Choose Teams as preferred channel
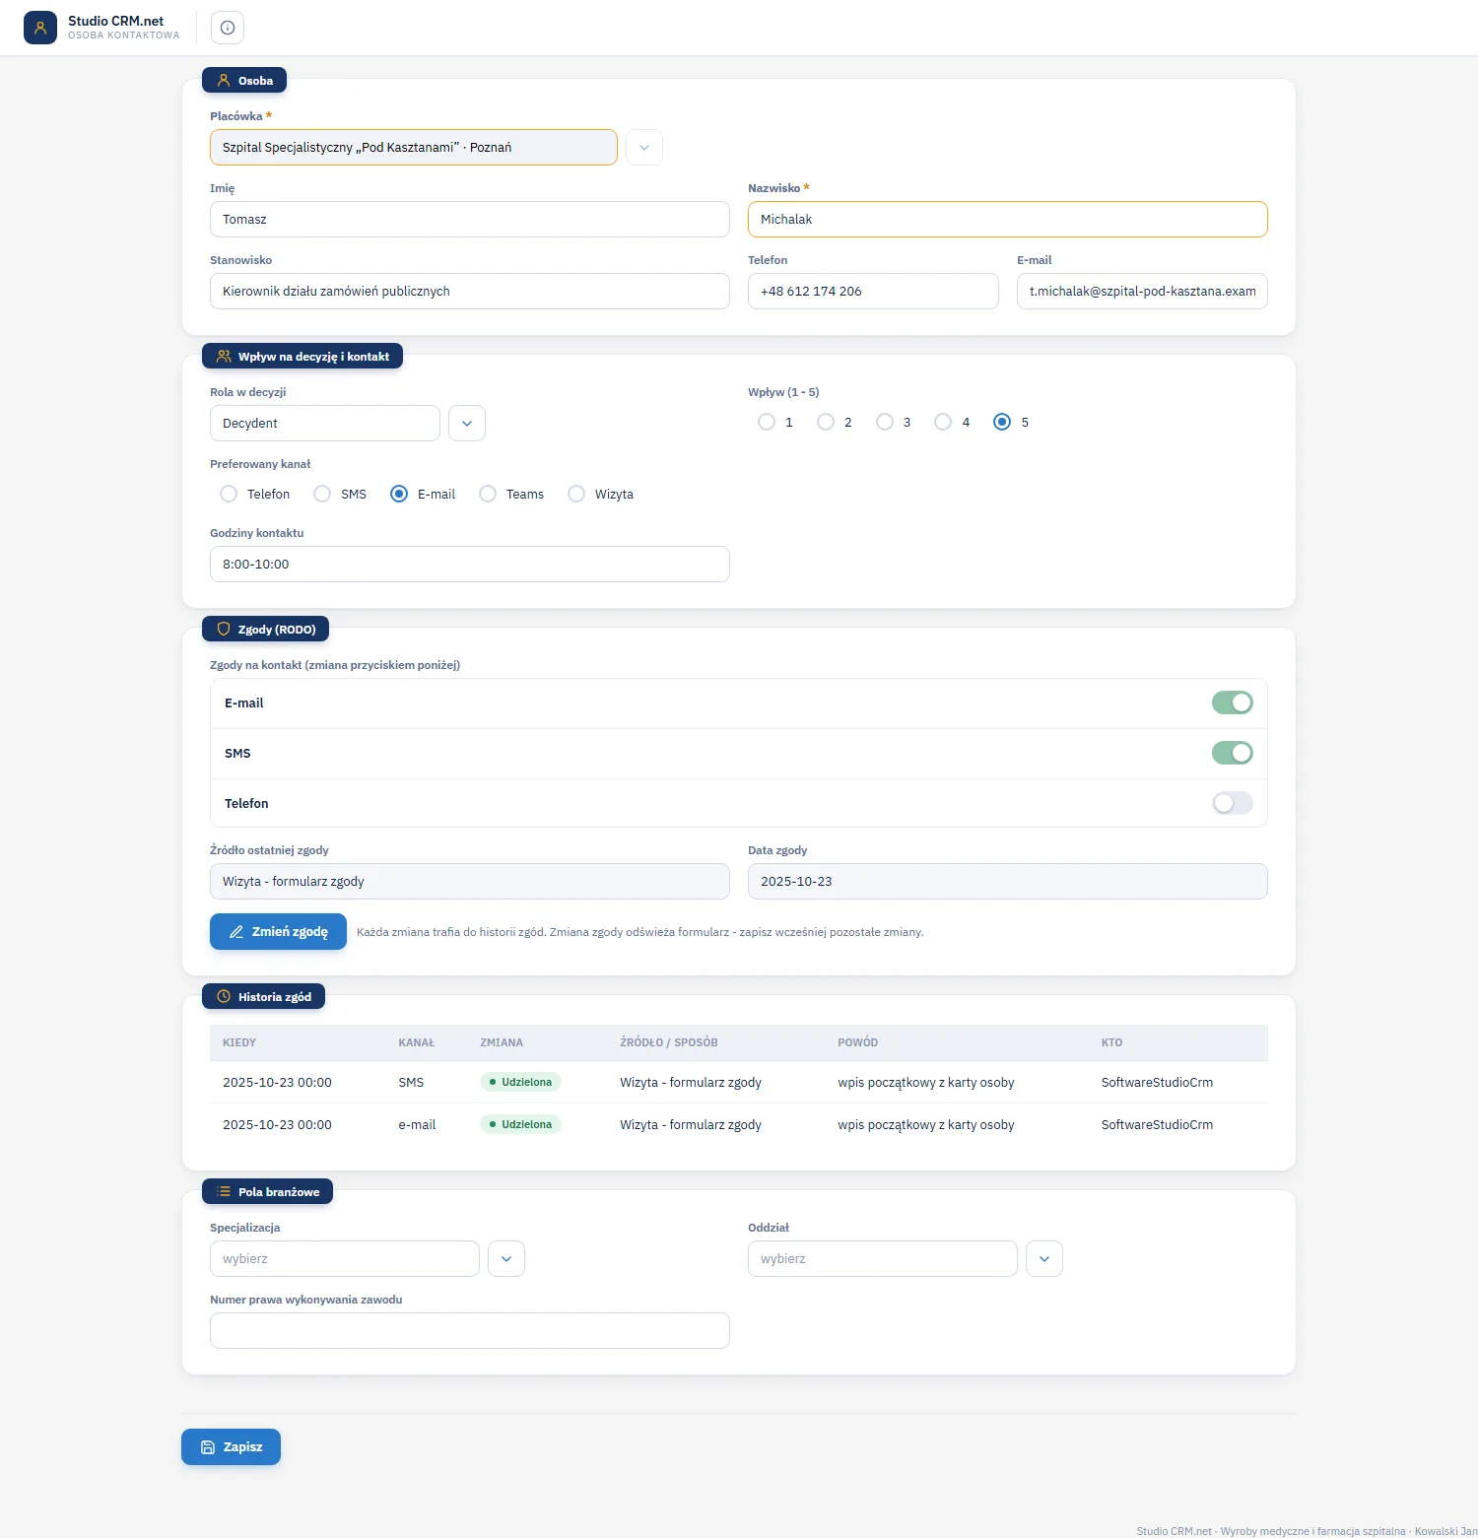 [488, 494]
